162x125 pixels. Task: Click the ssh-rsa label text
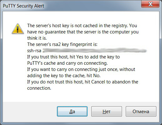coord(34,51)
